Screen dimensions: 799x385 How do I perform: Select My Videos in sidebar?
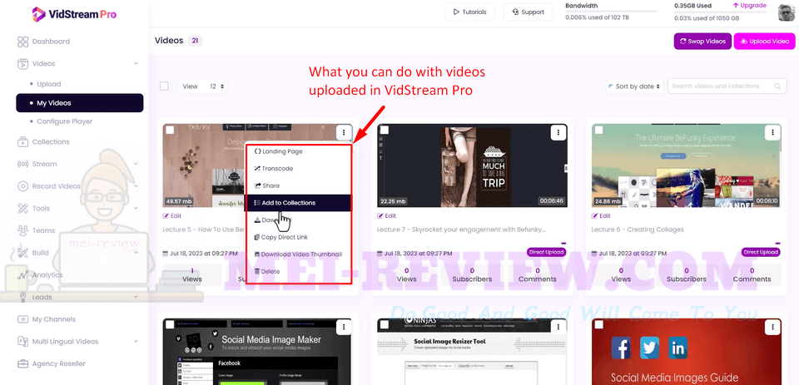80,103
